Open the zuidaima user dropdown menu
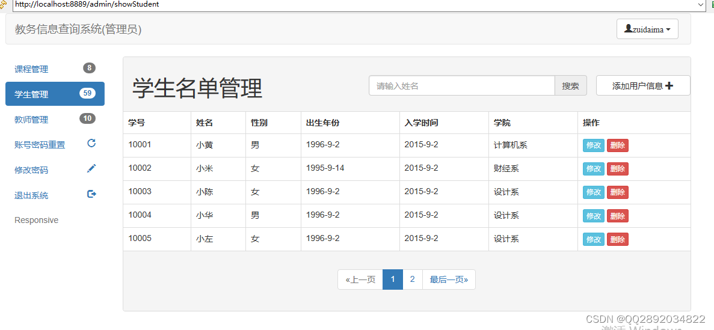This screenshot has width=714, height=330. tap(647, 29)
